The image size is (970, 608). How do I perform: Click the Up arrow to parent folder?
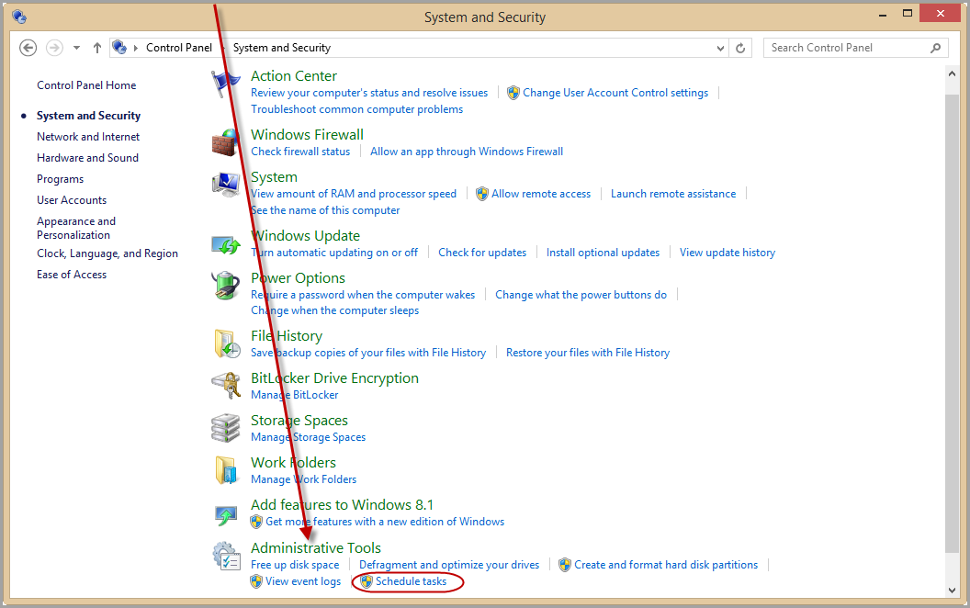[97, 48]
